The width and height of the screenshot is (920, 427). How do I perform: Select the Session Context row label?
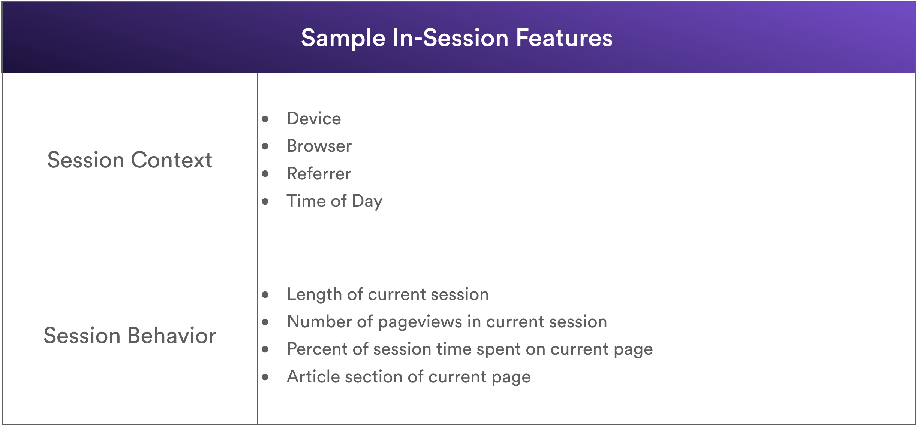pyautogui.click(x=130, y=160)
